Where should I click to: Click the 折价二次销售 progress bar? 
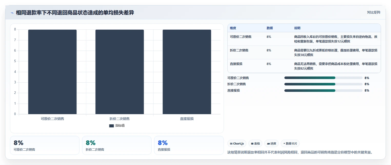click(323, 84)
